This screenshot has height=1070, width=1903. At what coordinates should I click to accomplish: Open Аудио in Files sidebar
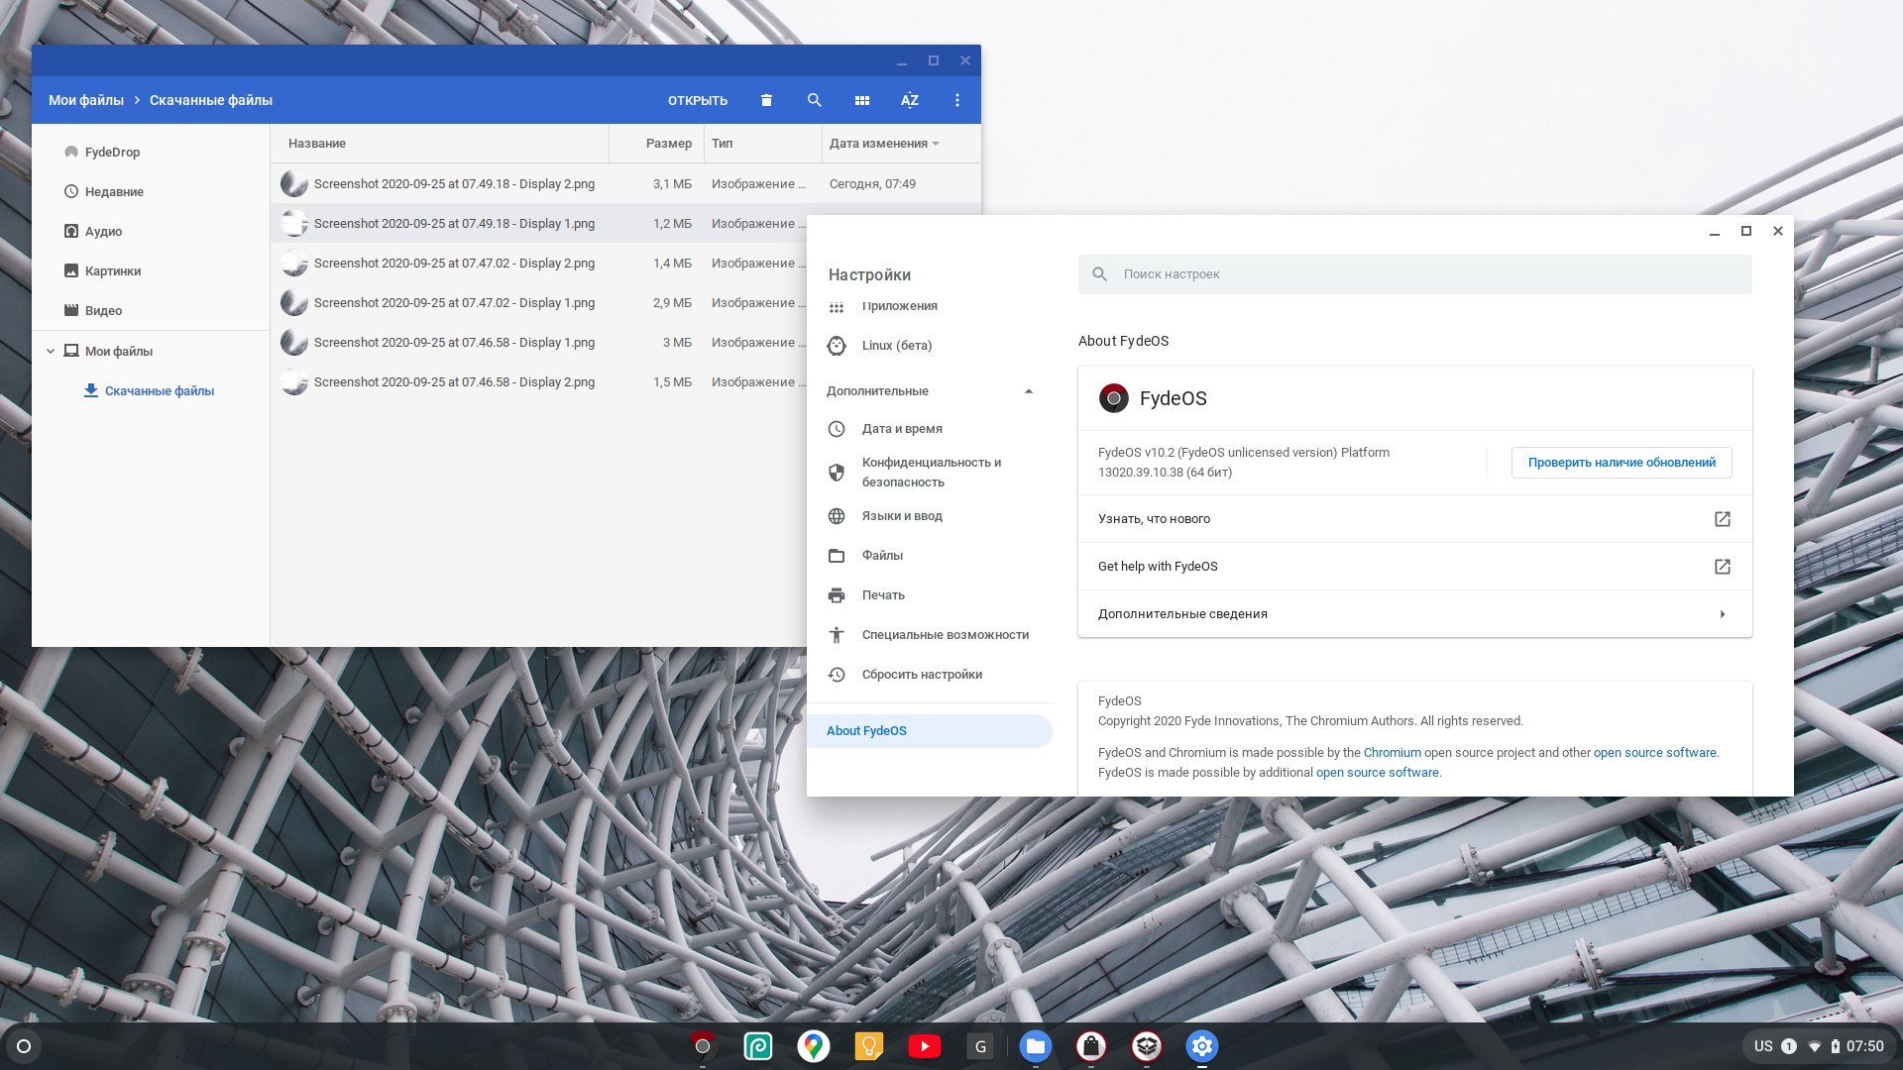[151, 231]
